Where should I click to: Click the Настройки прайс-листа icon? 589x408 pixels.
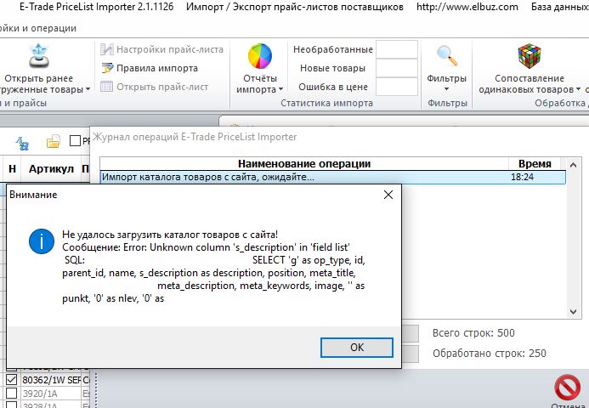click(x=107, y=49)
